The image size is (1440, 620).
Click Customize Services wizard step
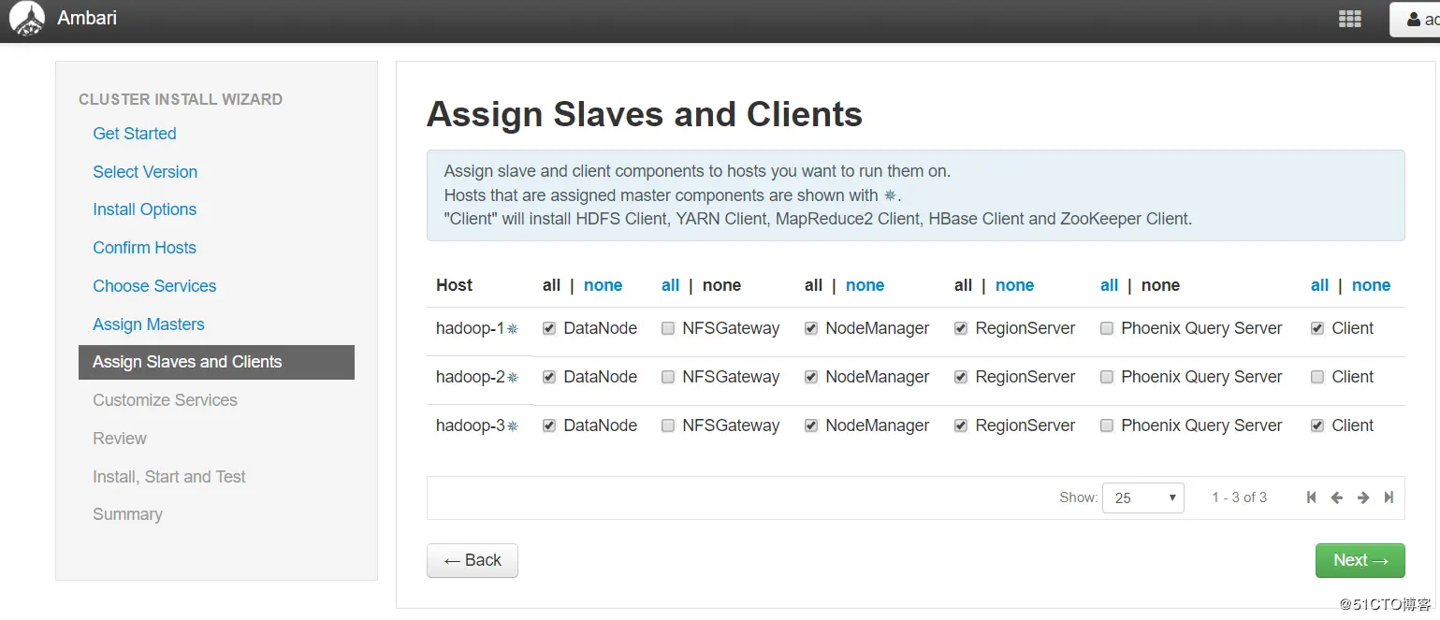[x=165, y=400]
